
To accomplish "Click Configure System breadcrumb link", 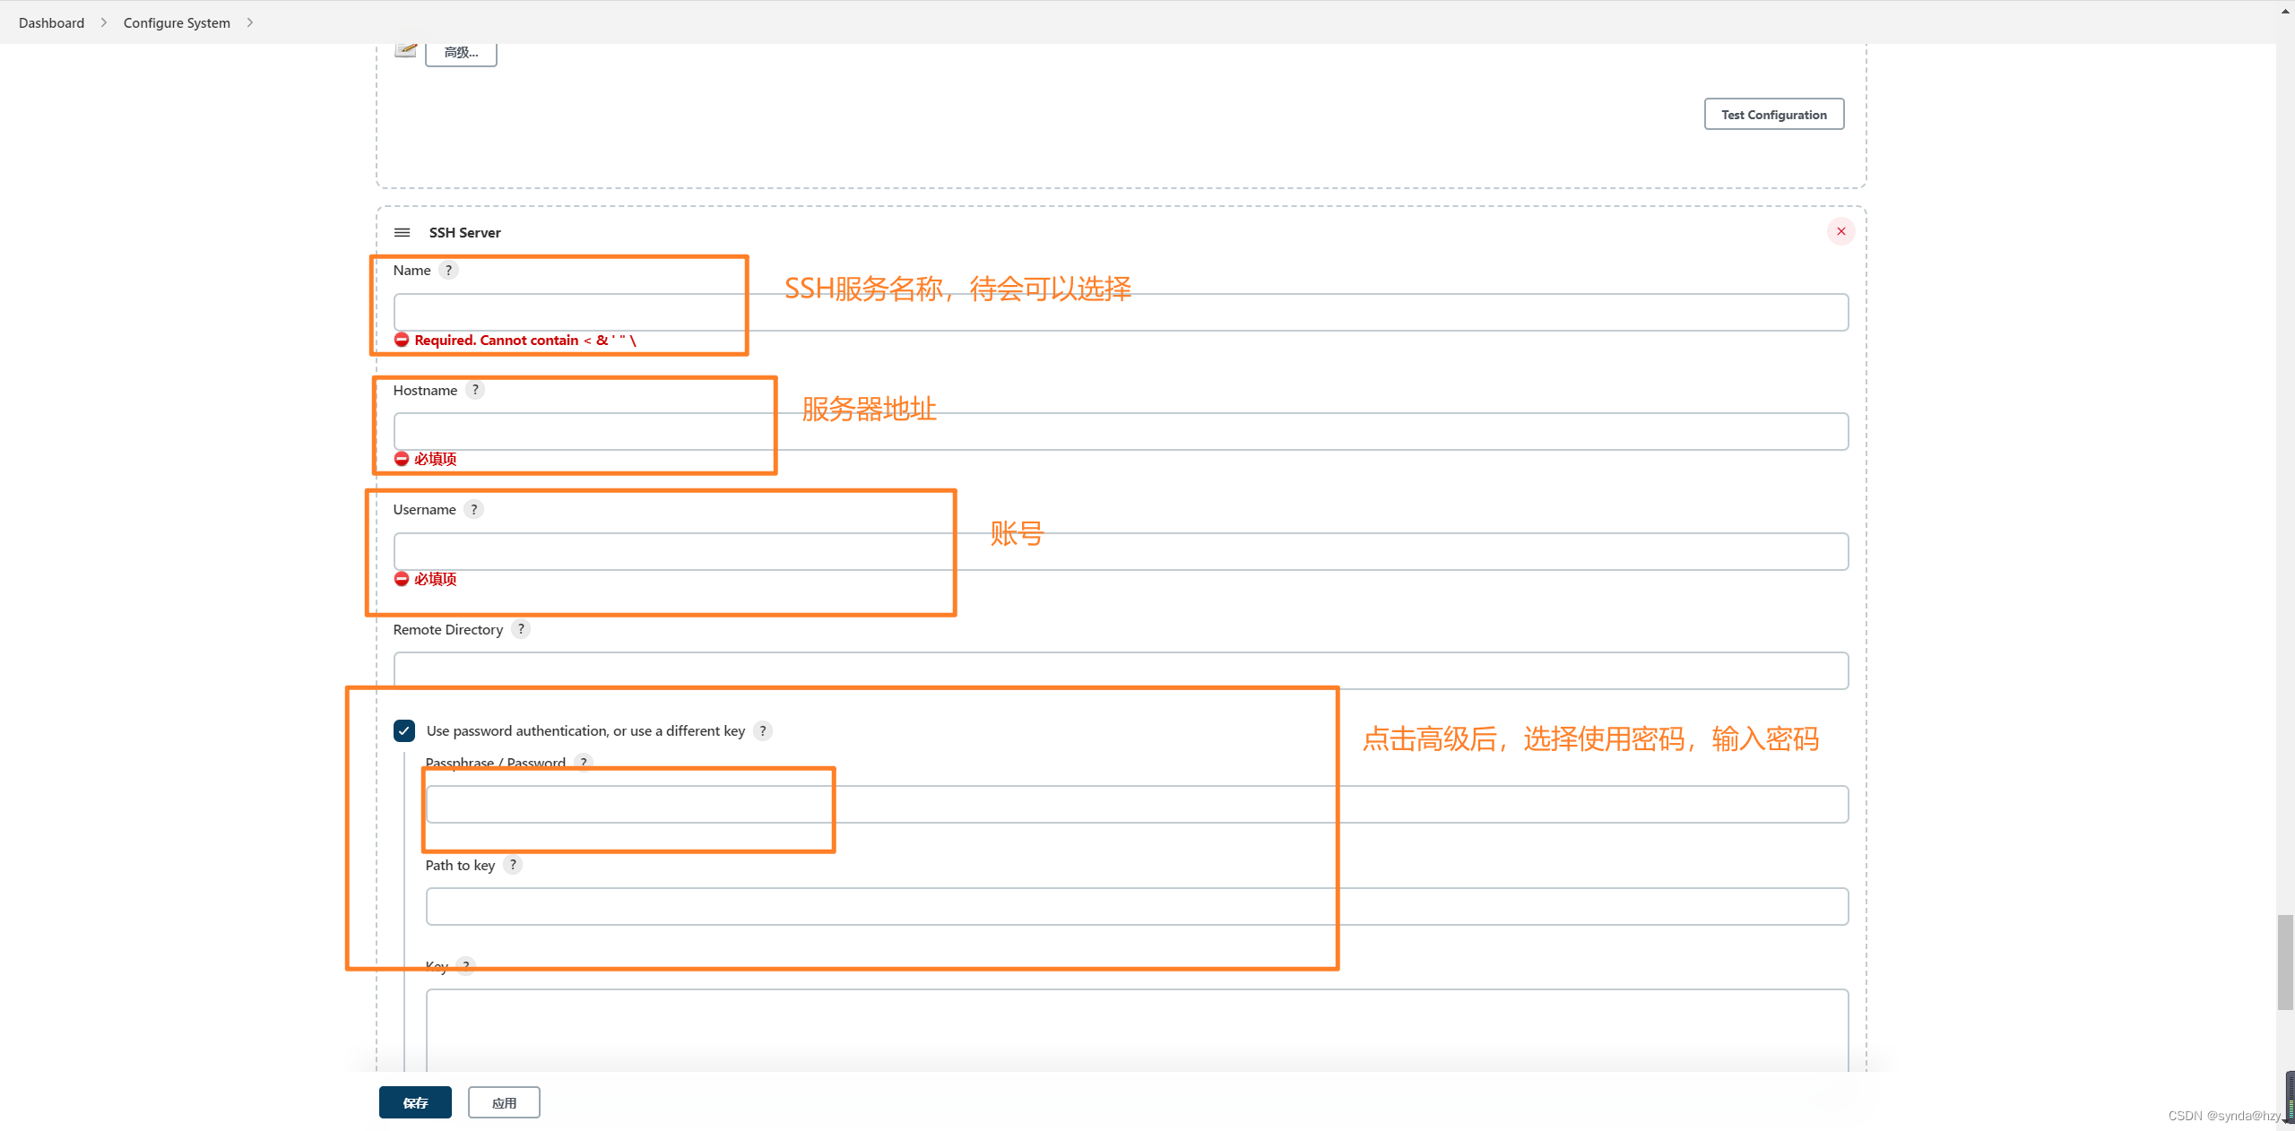I will [x=178, y=22].
